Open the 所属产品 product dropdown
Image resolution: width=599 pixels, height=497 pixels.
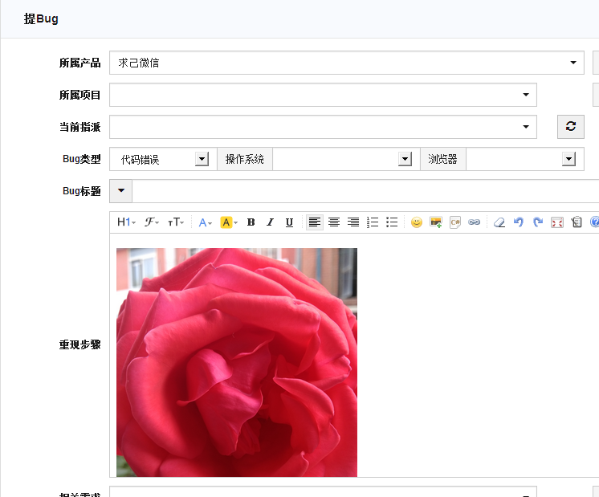coord(347,63)
